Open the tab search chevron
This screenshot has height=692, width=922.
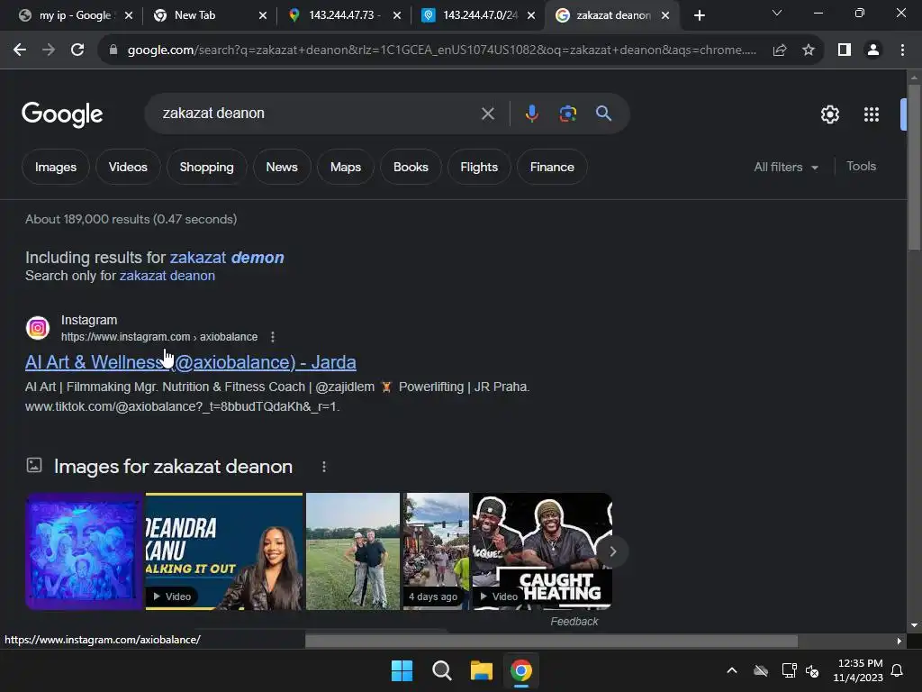pyautogui.click(x=776, y=13)
